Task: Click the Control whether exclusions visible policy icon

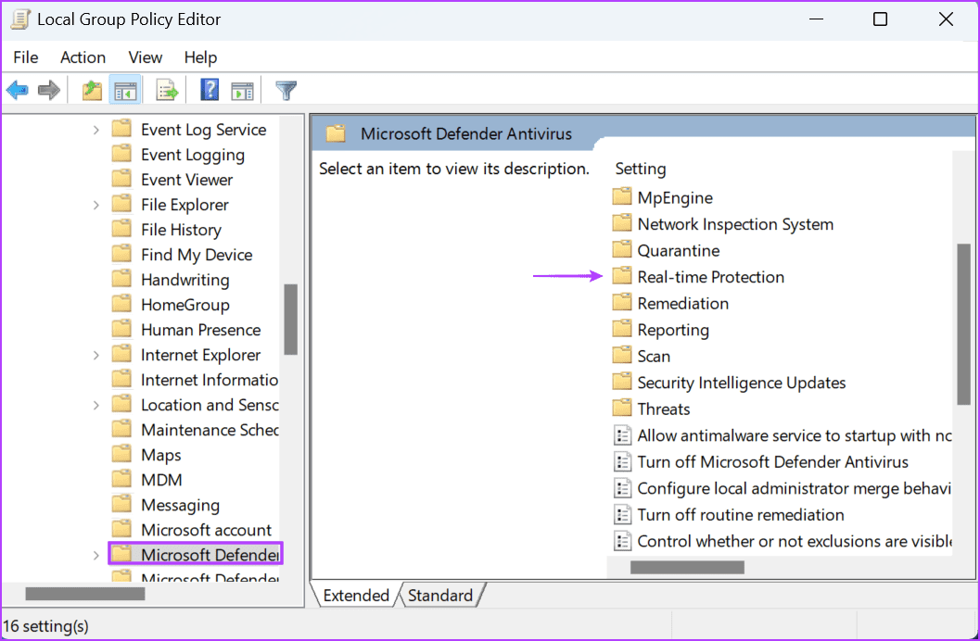Action: pos(622,541)
